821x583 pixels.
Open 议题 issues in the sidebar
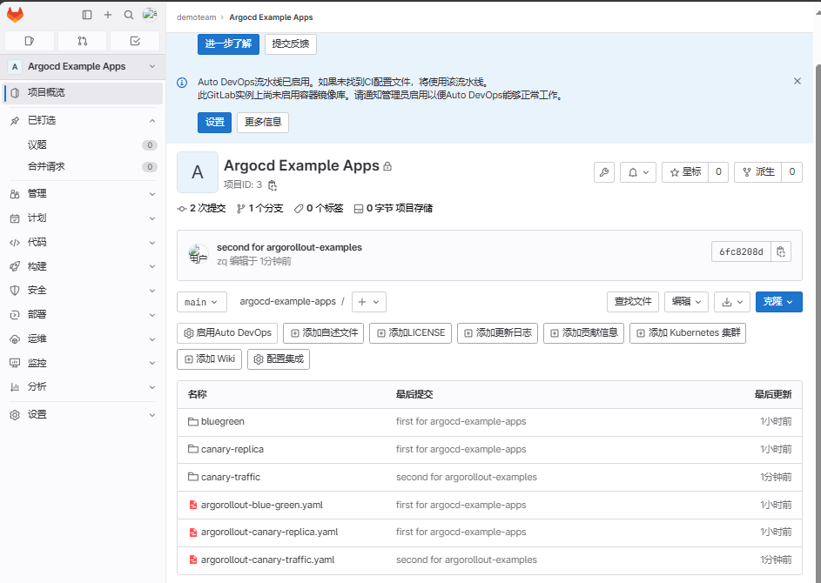[x=84, y=145]
